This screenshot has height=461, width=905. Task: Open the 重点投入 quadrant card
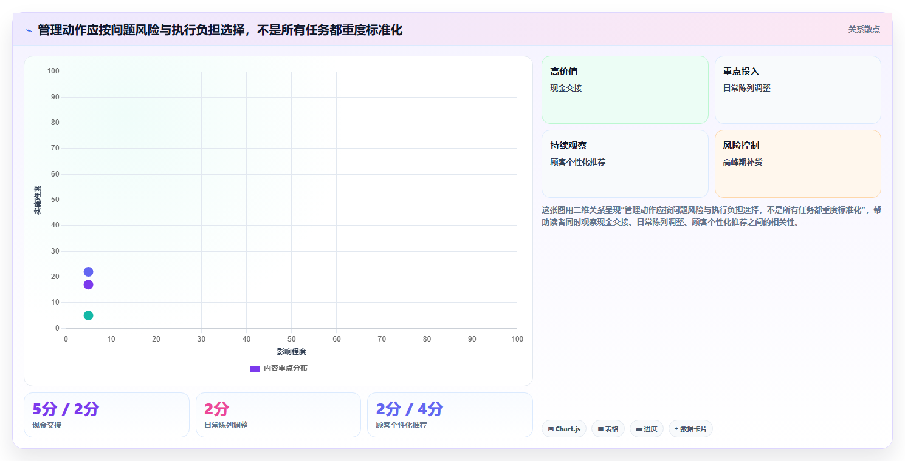[x=798, y=90]
